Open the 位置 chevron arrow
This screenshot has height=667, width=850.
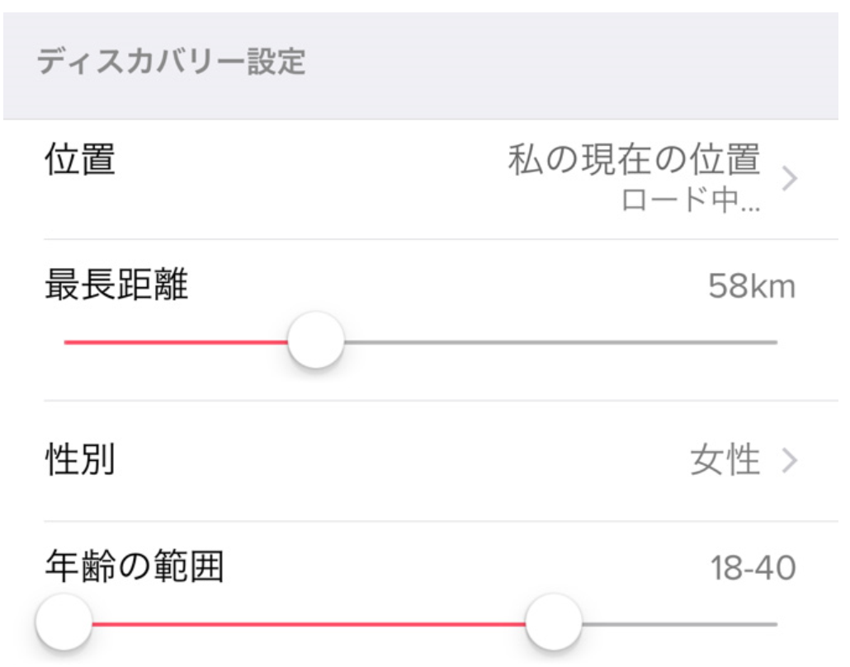coord(789,178)
